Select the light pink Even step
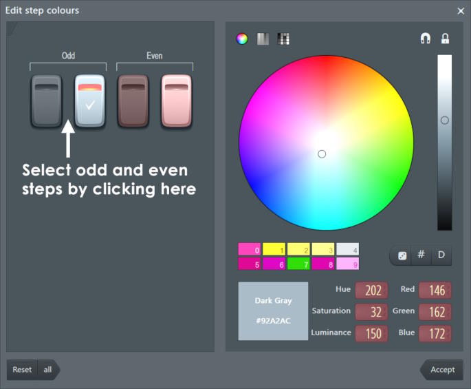This screenshot has width=471, height=389. click(177, 101)
